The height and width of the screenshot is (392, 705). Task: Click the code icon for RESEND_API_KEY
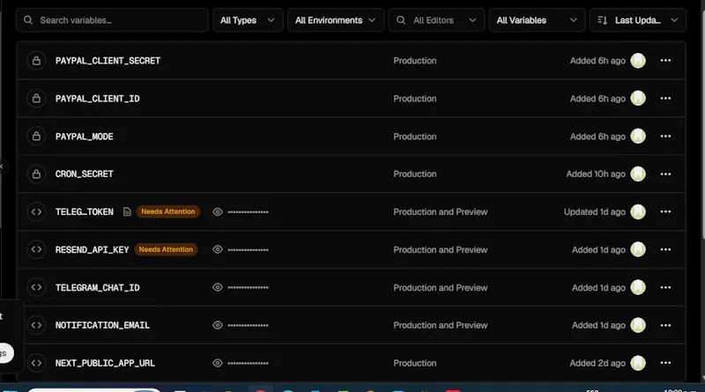pos(36,249)
